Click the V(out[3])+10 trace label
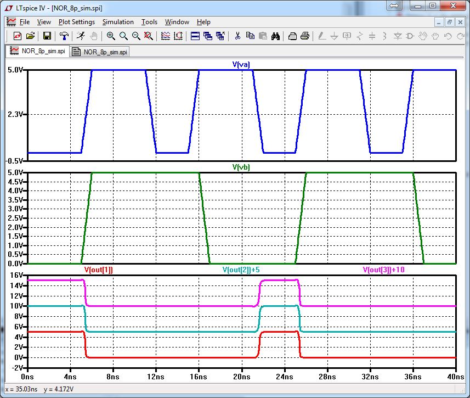This screenshot has height=398, width=470. click(x=384, y=270)
